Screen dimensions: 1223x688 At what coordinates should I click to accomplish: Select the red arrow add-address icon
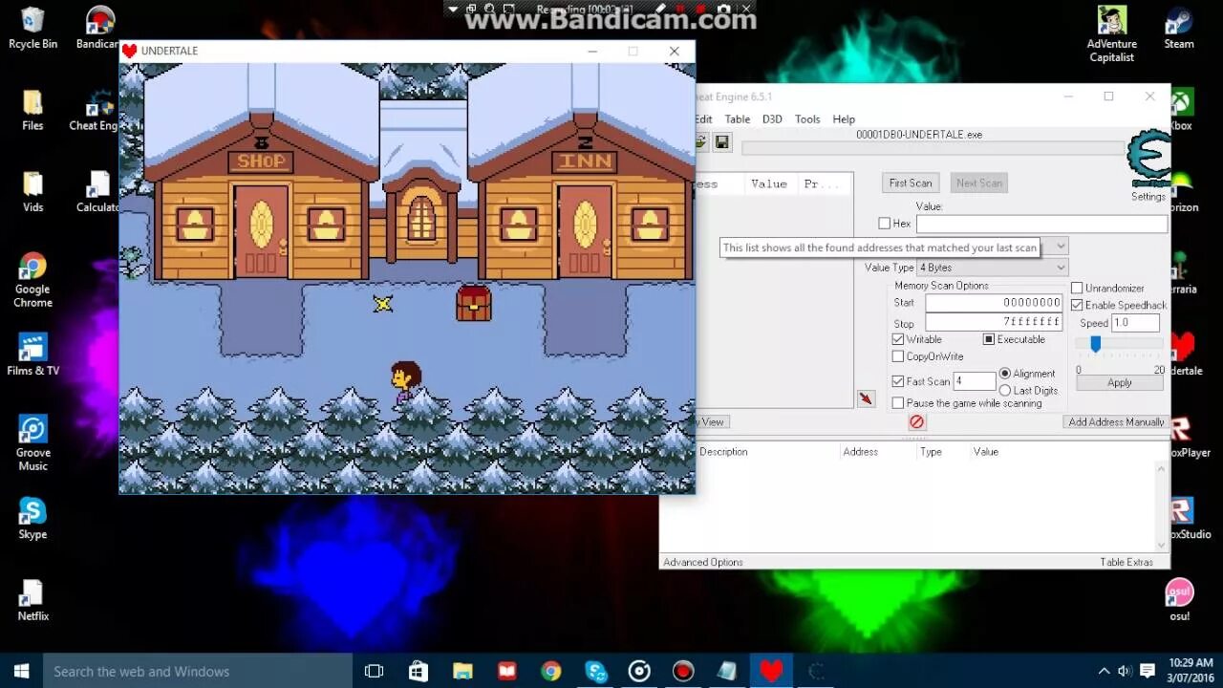(866, 398)
